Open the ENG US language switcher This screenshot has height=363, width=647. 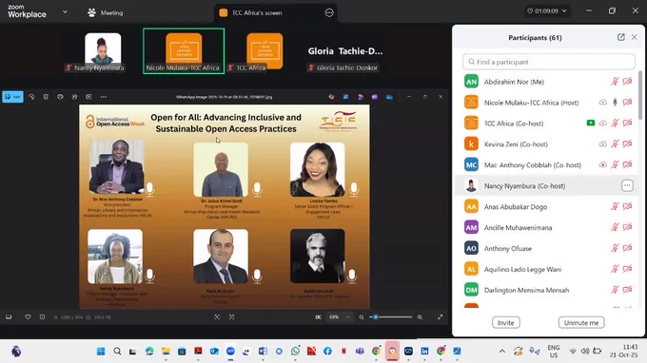pyautogui.click(x=554, y=351)
